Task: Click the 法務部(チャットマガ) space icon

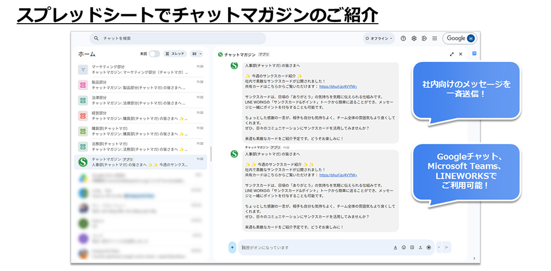Action: [83, 147]
